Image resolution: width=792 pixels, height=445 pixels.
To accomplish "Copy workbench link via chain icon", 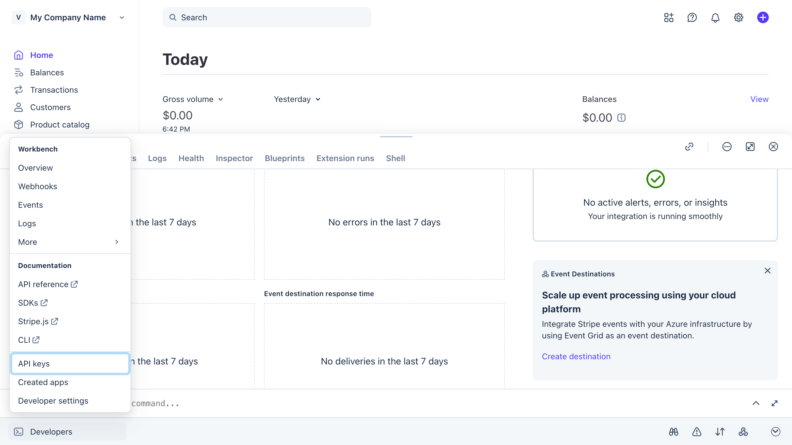I will tap(689, 147).
